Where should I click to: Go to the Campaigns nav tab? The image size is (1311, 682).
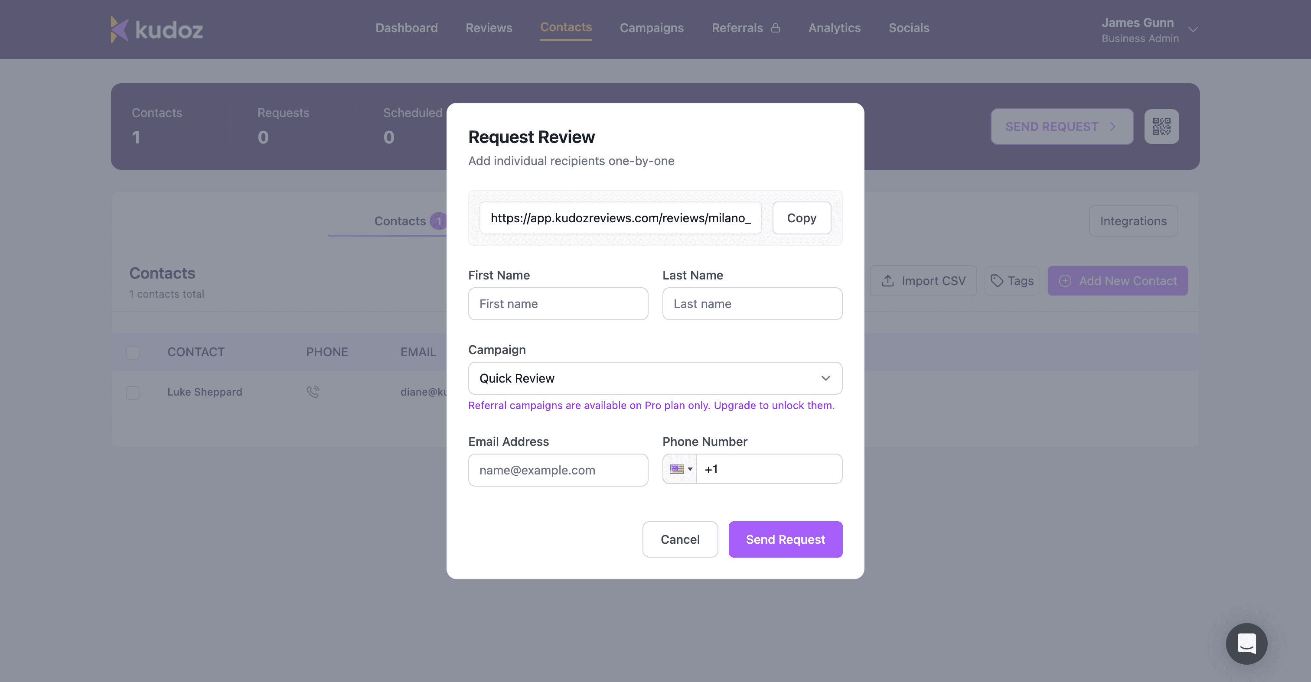(652, 28)
